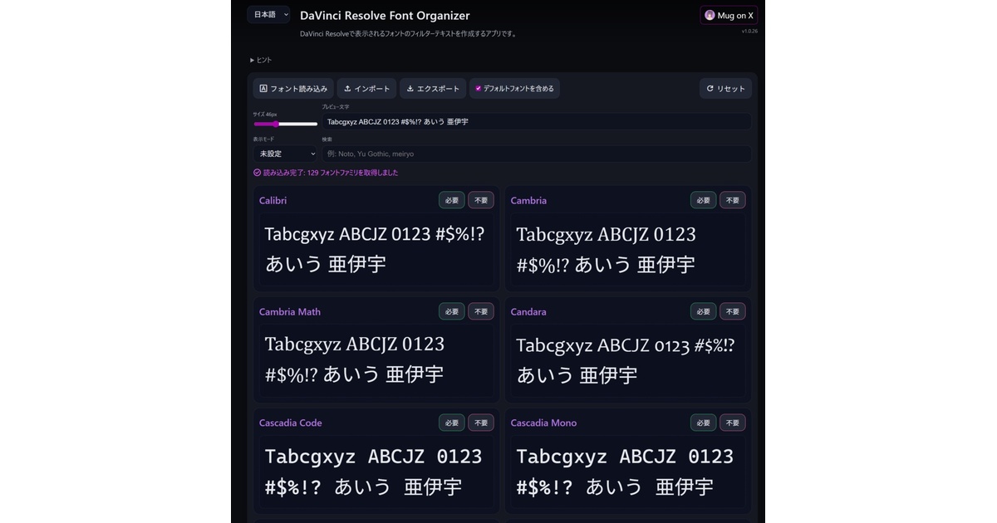Click the font search field with Noto placeholder

tap(536, 154)
